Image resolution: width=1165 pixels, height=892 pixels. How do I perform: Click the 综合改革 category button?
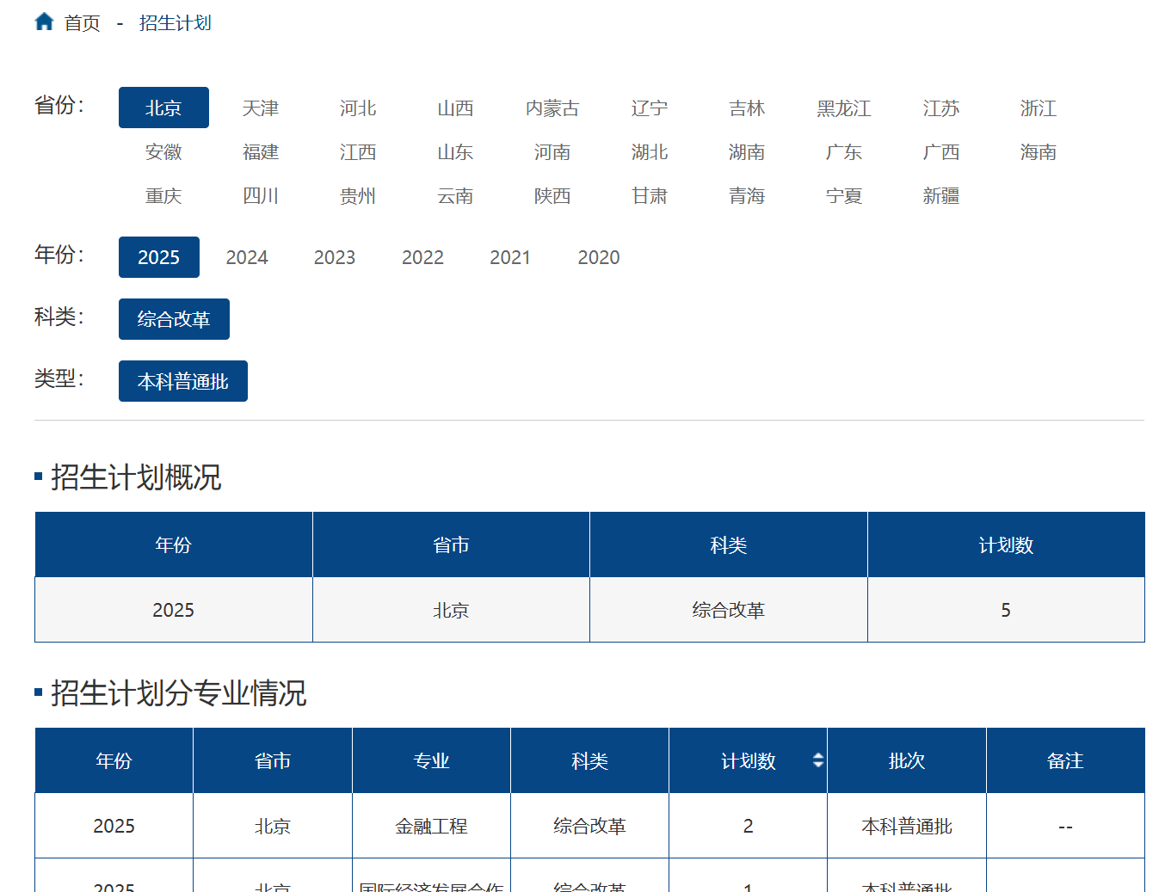[x=174, y=319]
